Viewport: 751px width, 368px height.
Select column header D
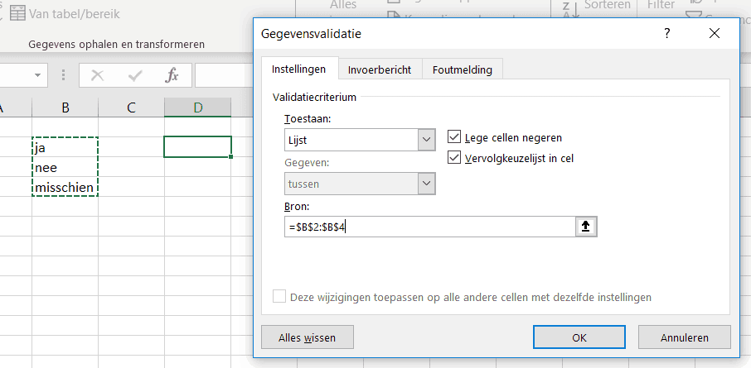click(x=197, y=108)
